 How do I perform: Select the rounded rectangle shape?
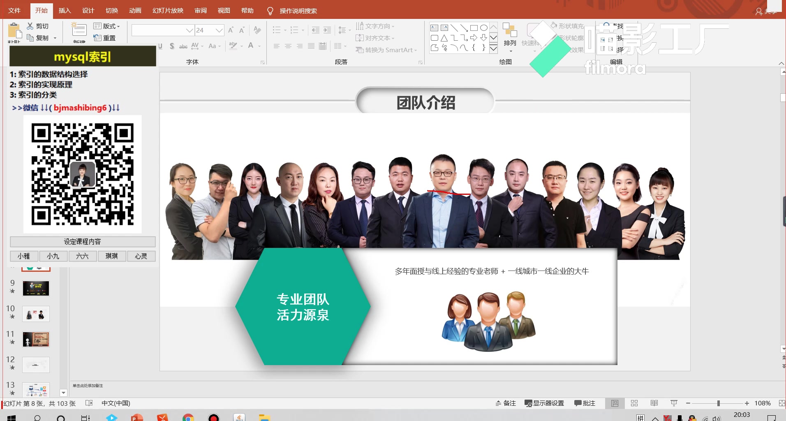click(x=434, y=38)
